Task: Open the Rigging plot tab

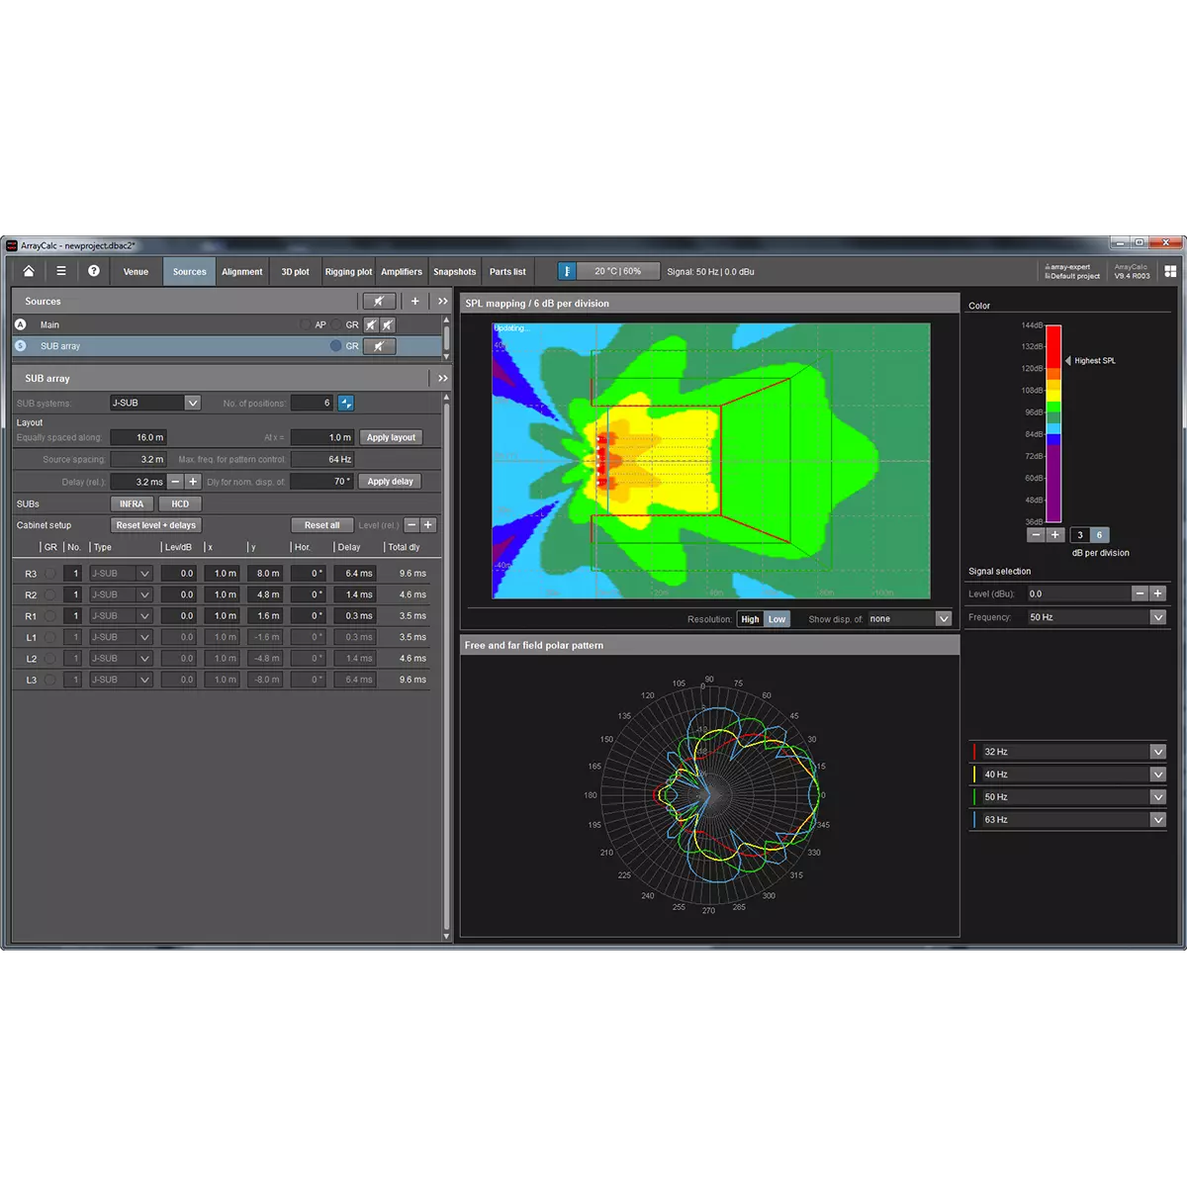Action: [x=348, y=272]
